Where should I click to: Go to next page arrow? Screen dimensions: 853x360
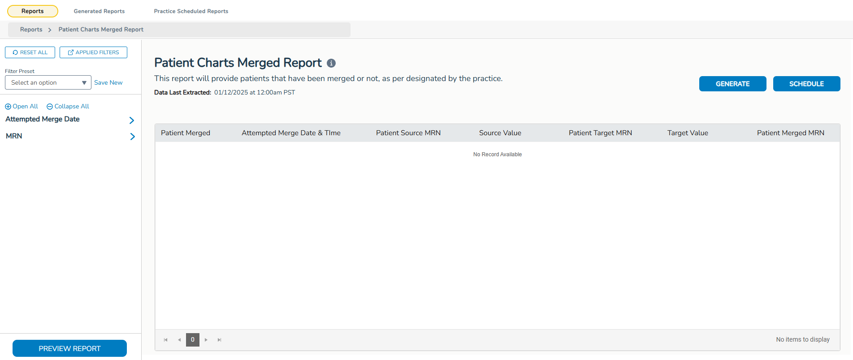tap(206, 340)
